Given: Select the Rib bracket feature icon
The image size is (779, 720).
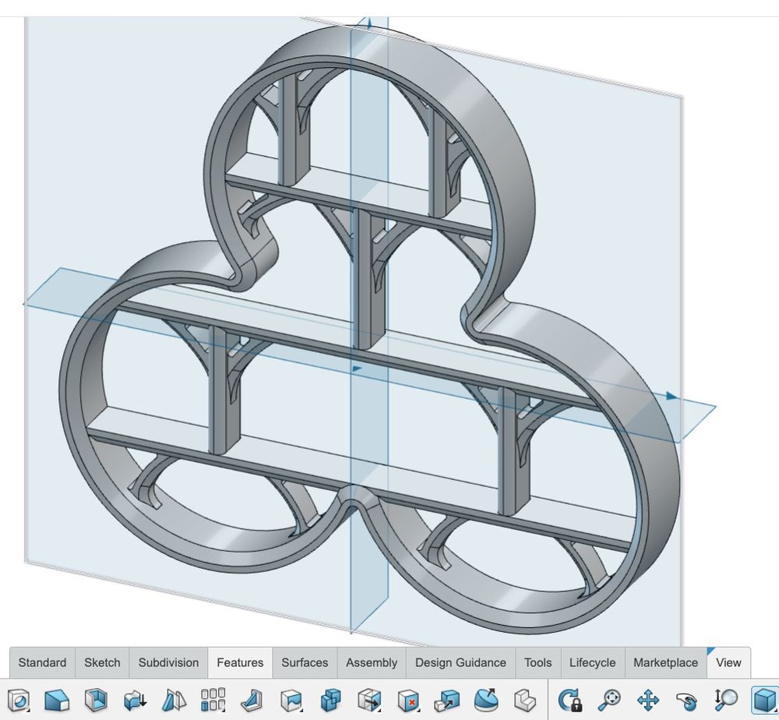Looking at the screenshot, I should point(252,700).
